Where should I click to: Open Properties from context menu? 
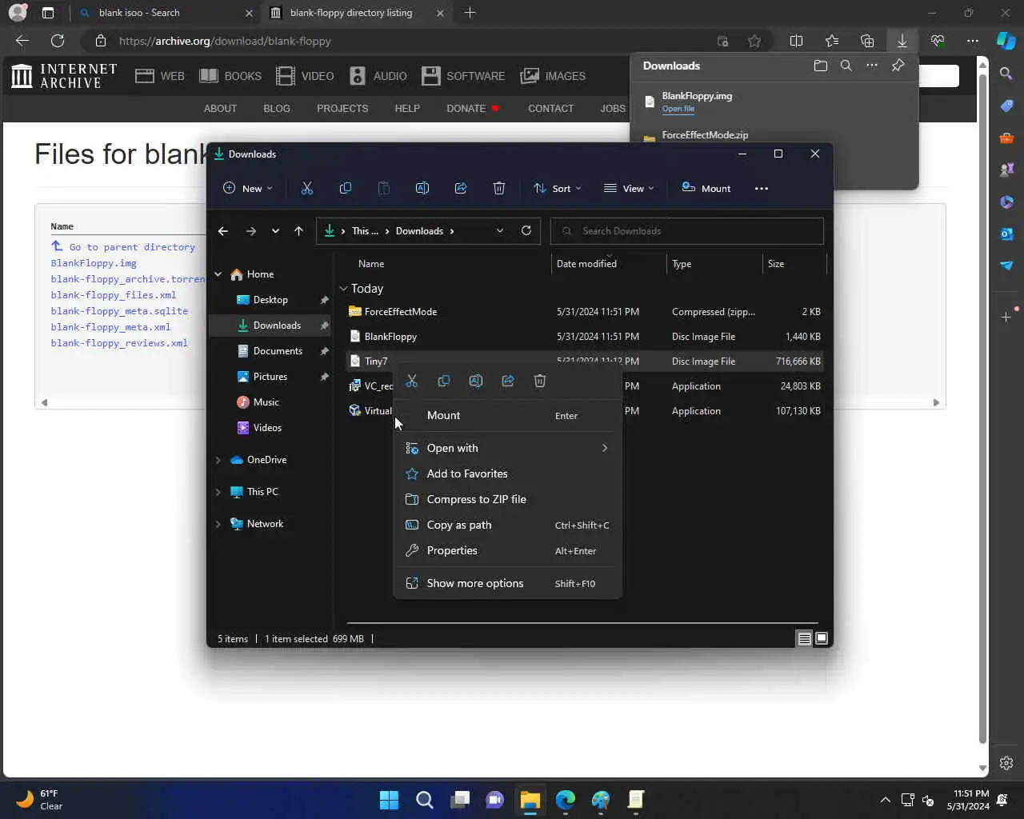point(507,550)
